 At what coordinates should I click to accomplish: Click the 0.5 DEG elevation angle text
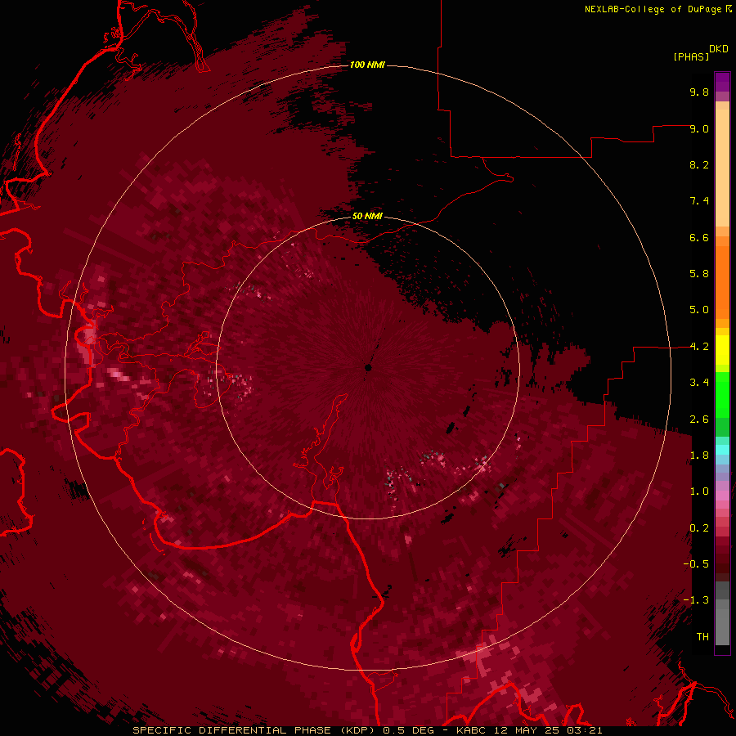pos(408,730)
